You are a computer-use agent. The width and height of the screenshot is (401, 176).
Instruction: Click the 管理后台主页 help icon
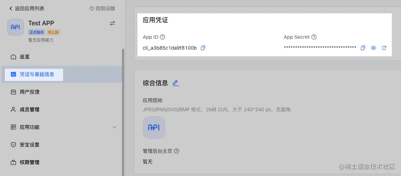point(177,151)
